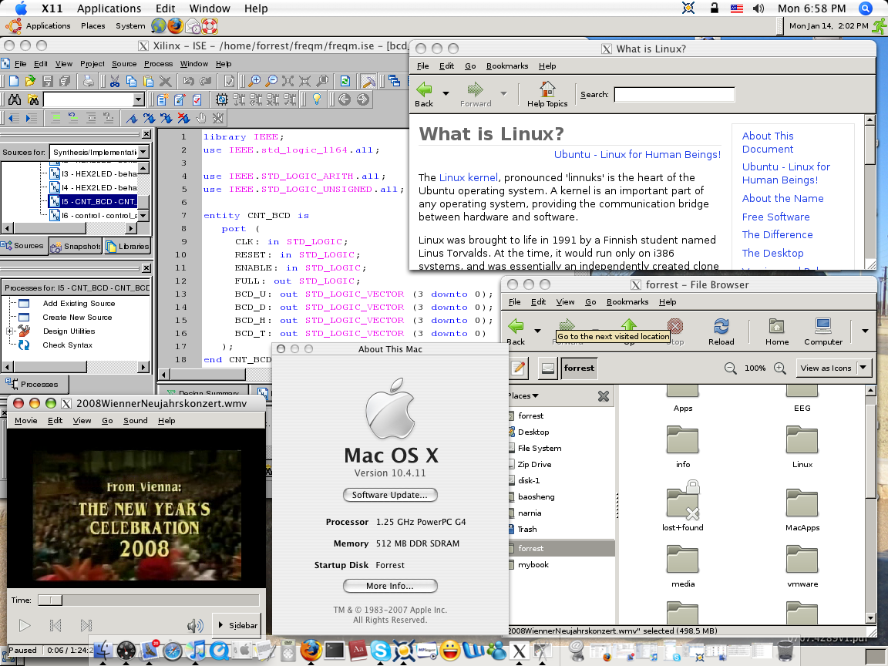Click the New file icon in Xilinx ISE toolbar
This screenshot has width=888, height=666.
(14, 82)
